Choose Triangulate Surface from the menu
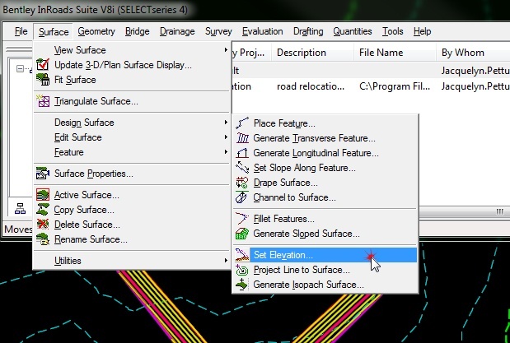This screenshot has height=343, width=510. [131, 101]
